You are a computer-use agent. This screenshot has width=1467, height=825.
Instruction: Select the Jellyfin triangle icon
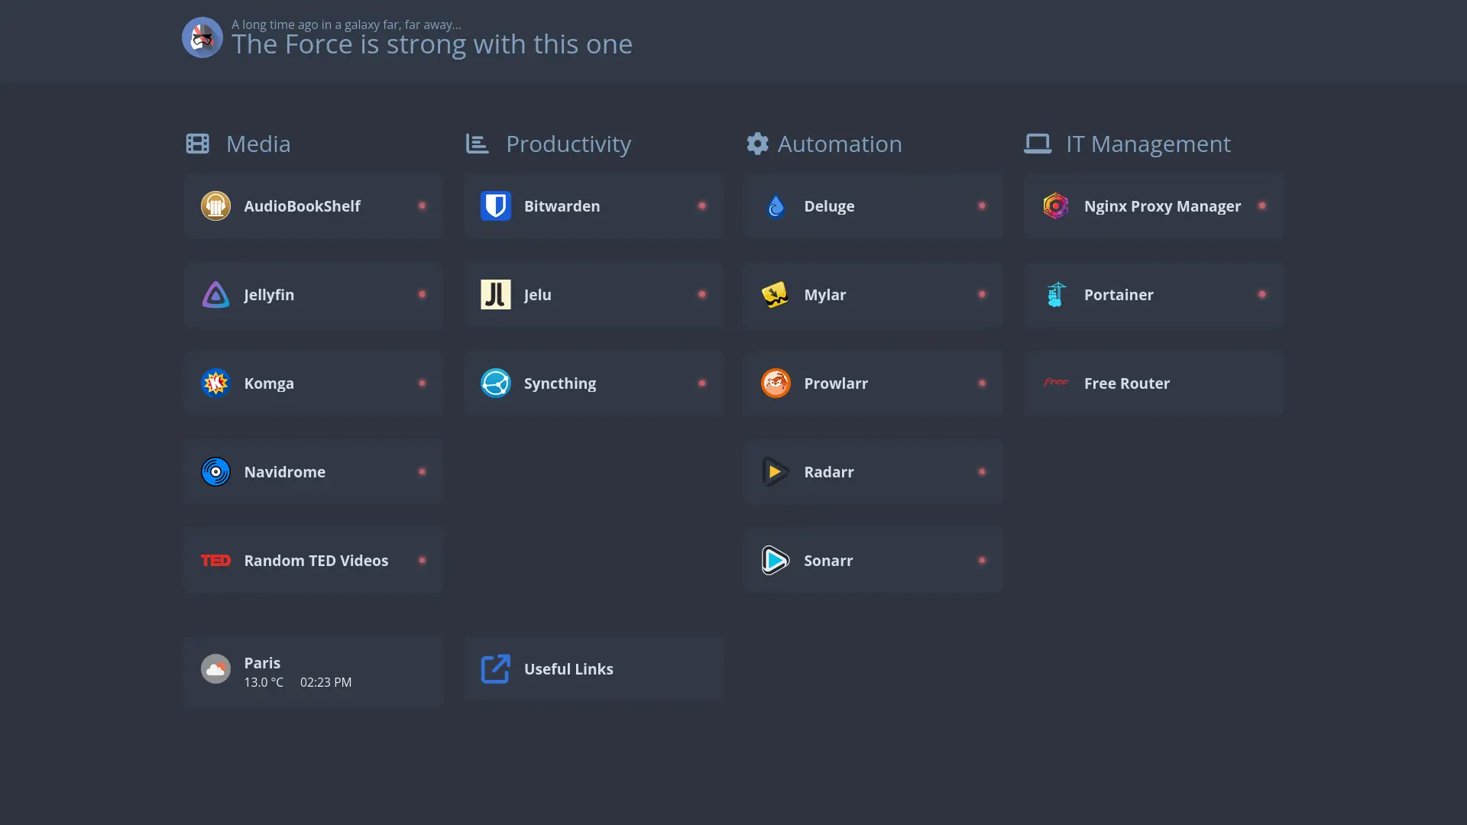(x=215, y=294)
